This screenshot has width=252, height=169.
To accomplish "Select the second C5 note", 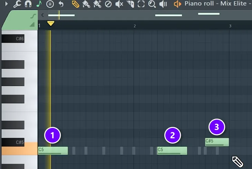I will click(x=172, y=151).
